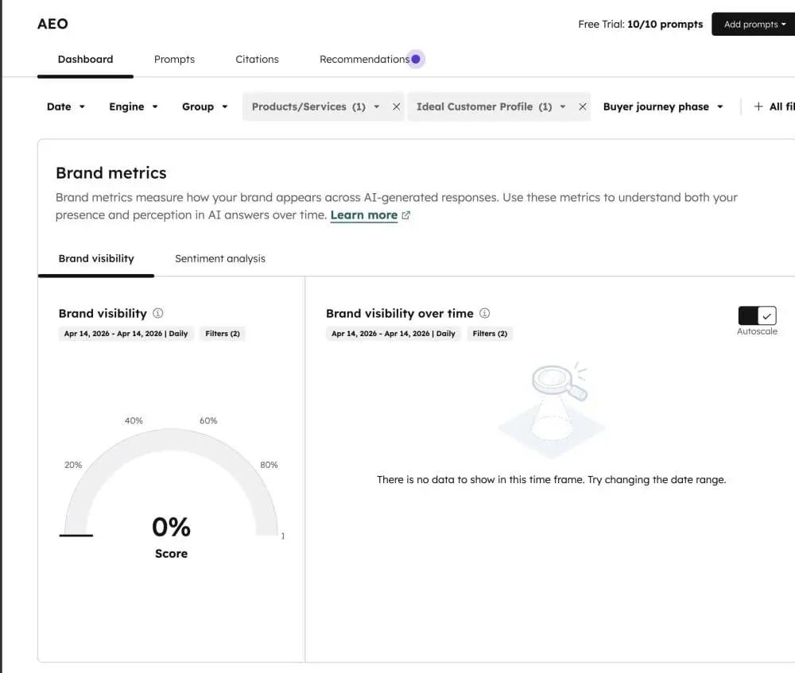Click the info icon beside Brand visibility

click(x=158, y=314)
